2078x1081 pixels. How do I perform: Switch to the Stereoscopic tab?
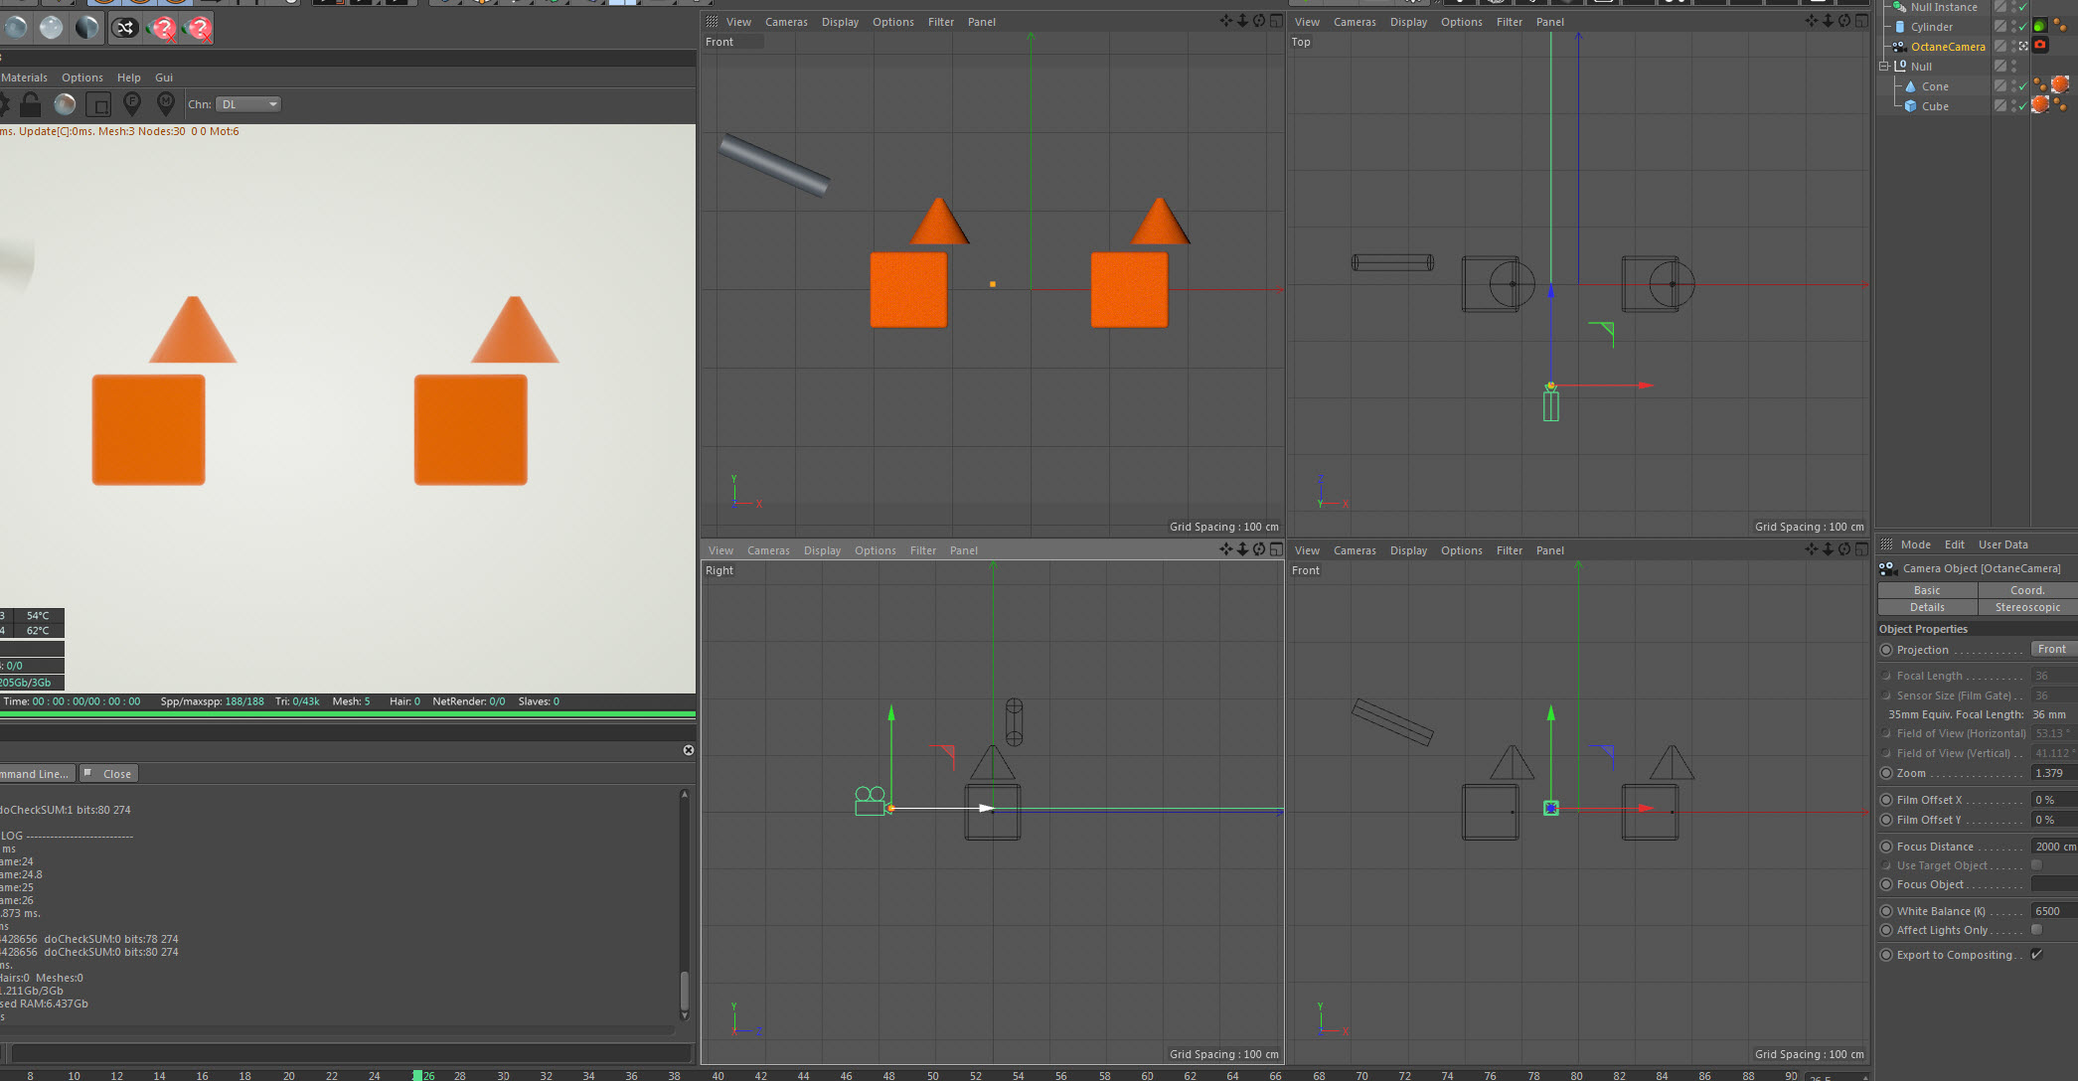point(2026,607)
